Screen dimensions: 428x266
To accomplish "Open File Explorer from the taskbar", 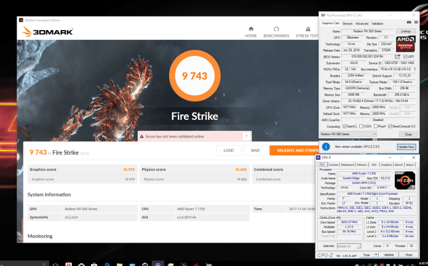I will (119, 264).
